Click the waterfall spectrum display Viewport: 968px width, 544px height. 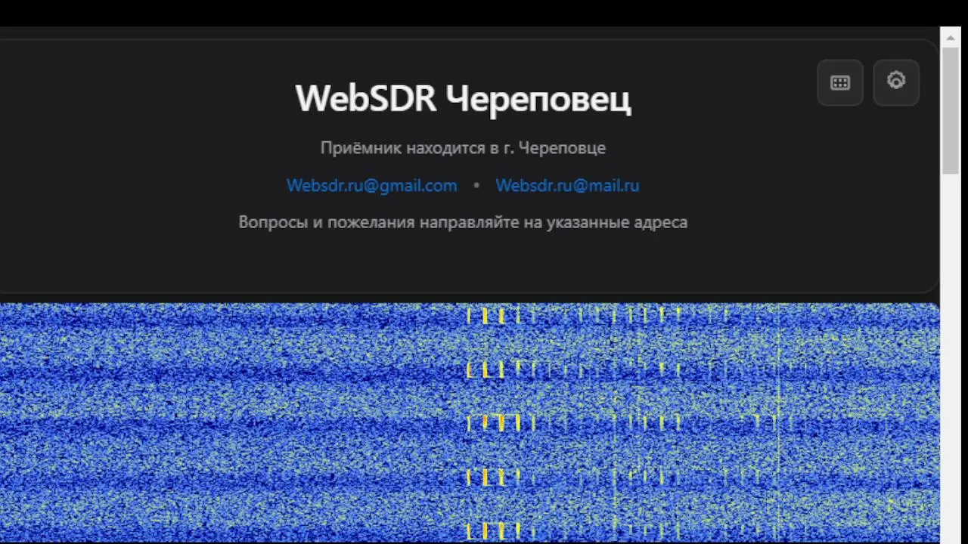(x=470, y=423)
